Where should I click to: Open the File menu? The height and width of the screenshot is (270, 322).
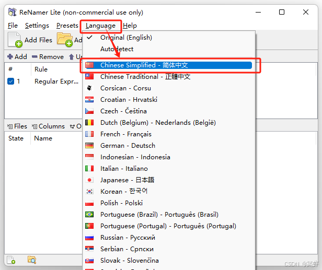coord(13,26)
